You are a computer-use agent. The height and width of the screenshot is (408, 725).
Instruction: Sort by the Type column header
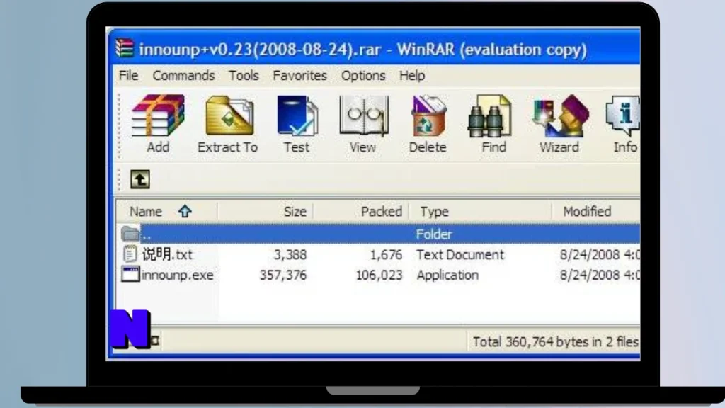434,211
